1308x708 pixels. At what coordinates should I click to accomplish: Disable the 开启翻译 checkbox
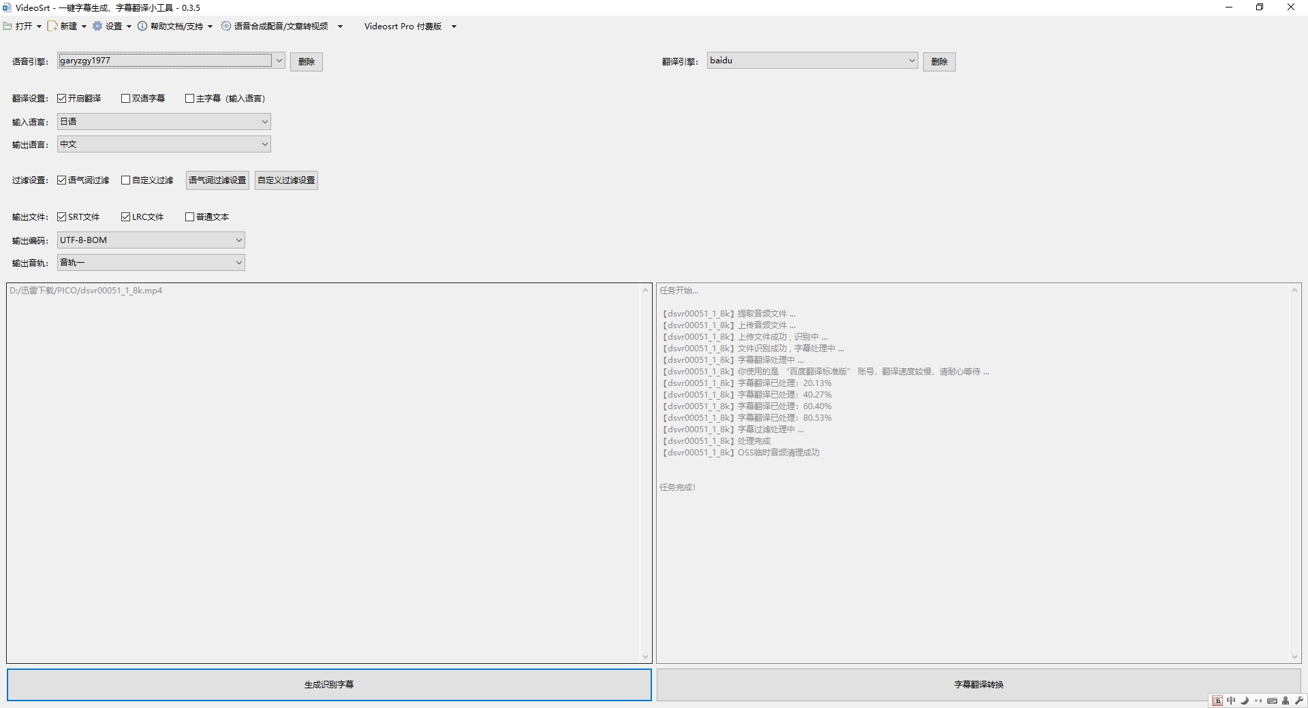62,98
